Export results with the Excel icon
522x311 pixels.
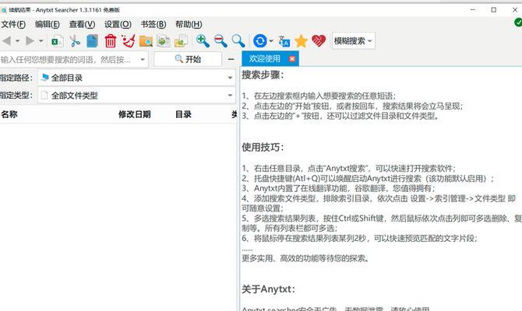point(58,41)
